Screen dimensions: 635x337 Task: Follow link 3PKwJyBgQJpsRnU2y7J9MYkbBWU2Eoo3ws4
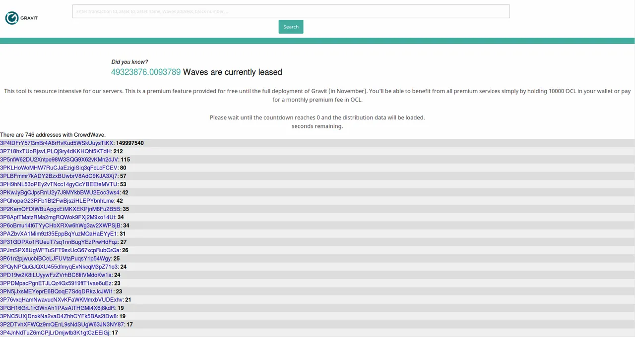(60, 192)
